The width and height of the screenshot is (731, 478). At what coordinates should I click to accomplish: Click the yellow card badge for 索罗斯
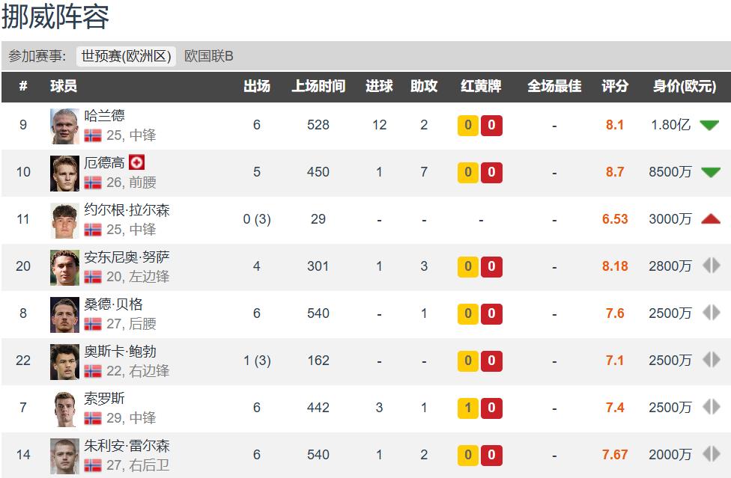coord(468,407)
